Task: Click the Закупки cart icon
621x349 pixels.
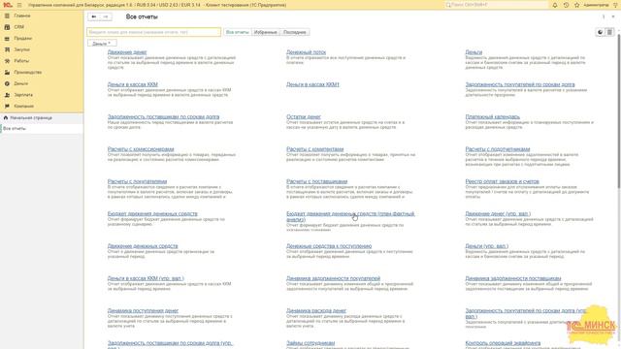Action: (7, 49)
